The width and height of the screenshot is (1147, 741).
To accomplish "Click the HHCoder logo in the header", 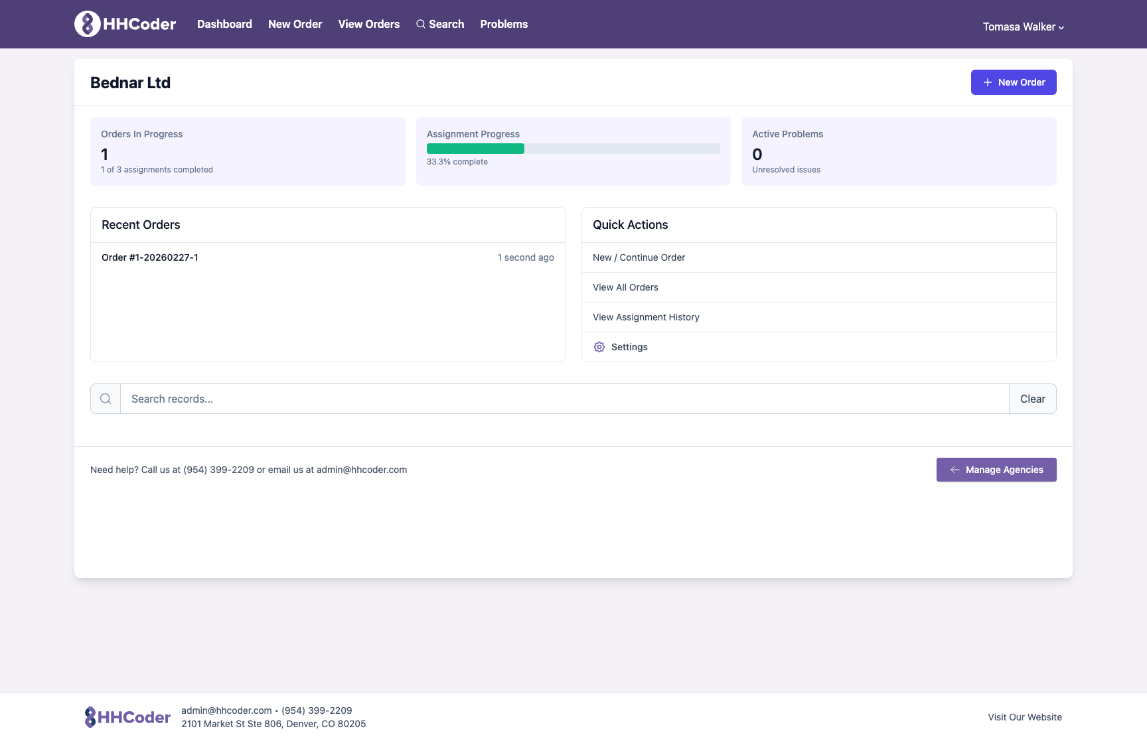I will click(124, 24).
